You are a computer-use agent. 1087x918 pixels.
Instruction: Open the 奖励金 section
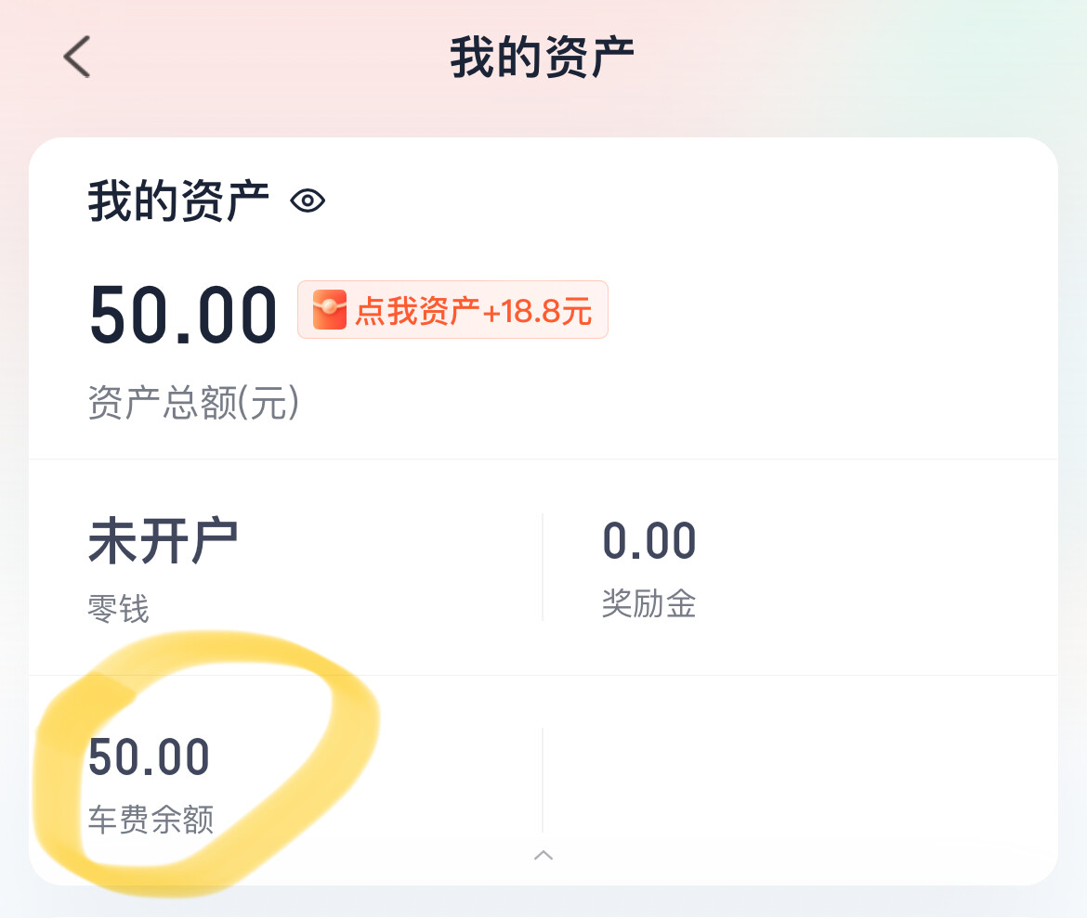pyautogui.click(x=648, y=604)
